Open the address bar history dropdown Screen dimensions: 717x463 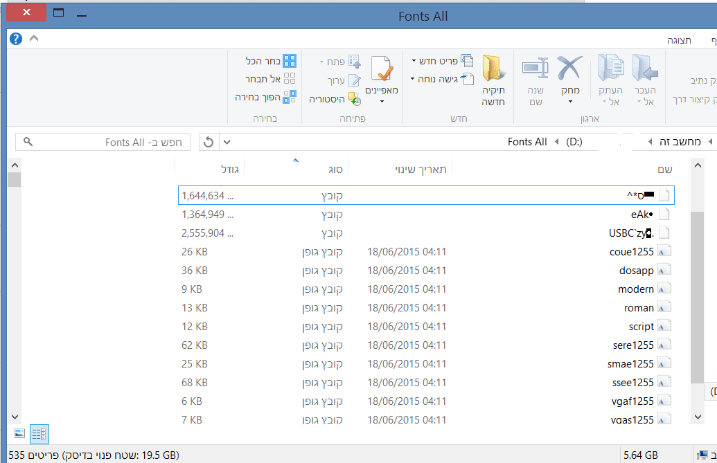(227, 142)
